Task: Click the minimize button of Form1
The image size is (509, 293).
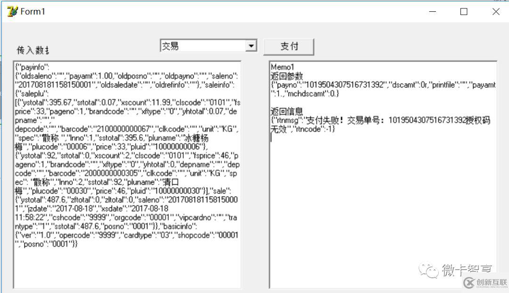Action: coord(432,11)
